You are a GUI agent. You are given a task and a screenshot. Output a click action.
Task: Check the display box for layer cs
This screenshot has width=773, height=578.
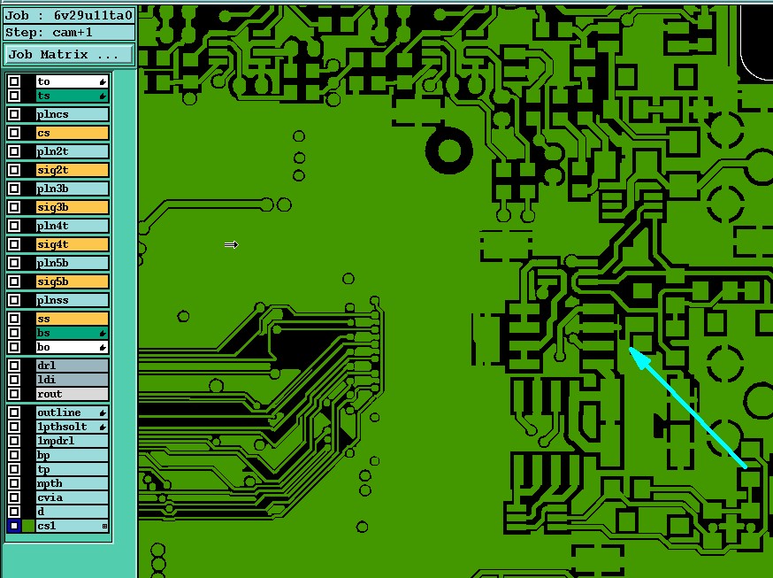click(x=14, y=133)
